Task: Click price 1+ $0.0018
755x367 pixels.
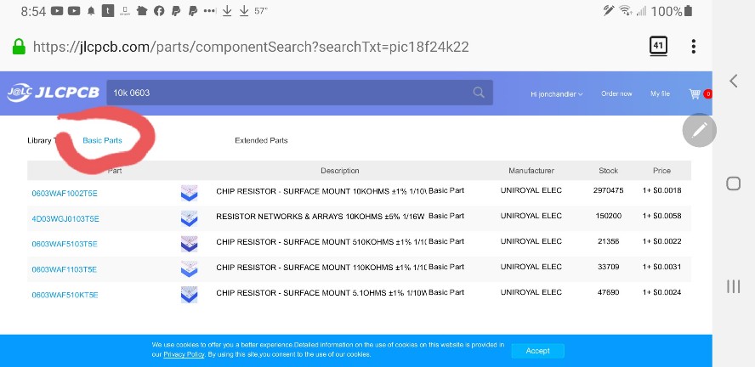Action: (x=661, y=190)
